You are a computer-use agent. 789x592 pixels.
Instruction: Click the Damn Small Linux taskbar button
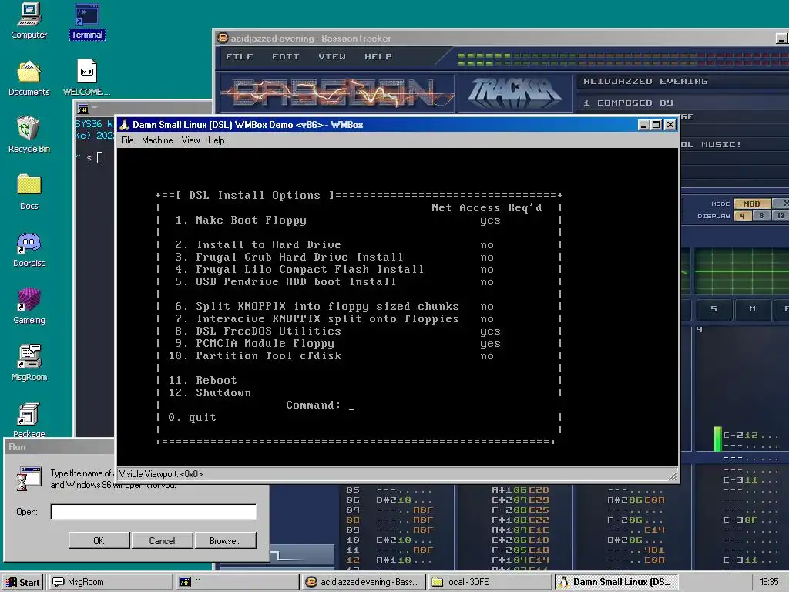tap(616, 582)
